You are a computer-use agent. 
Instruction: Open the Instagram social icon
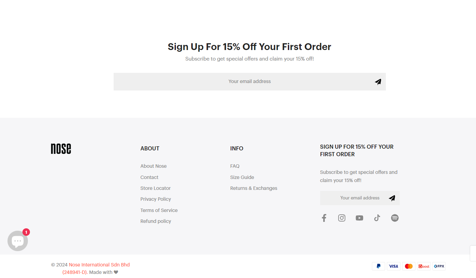342,218
